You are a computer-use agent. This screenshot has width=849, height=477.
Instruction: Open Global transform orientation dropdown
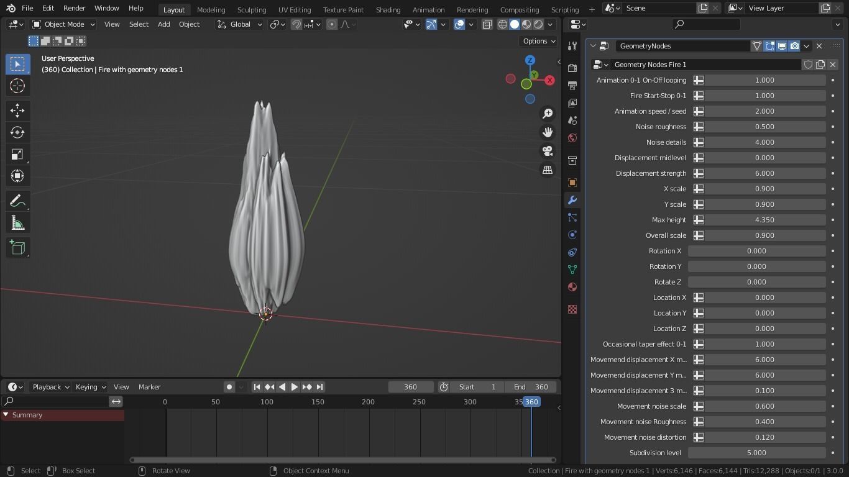(240, 24)
